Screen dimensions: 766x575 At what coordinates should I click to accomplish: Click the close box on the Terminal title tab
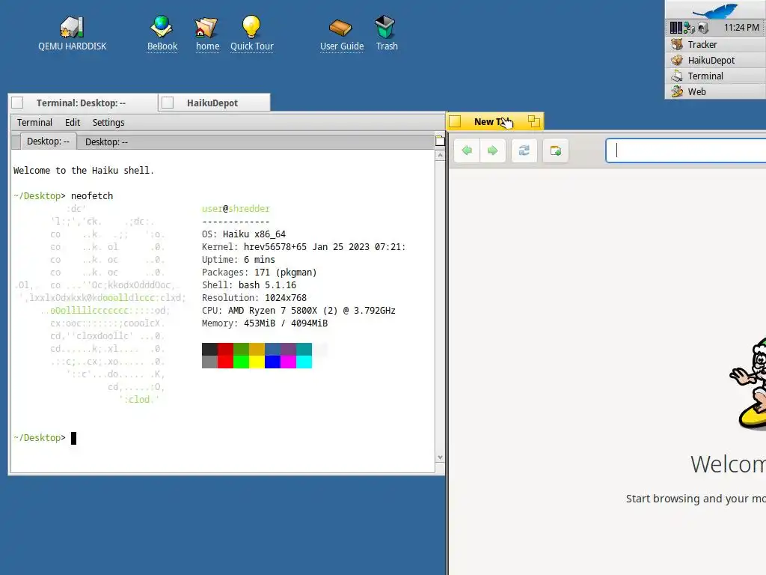pyautogui.click(x=17, y=103)
